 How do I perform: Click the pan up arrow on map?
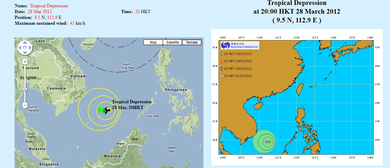click(25, 42)
